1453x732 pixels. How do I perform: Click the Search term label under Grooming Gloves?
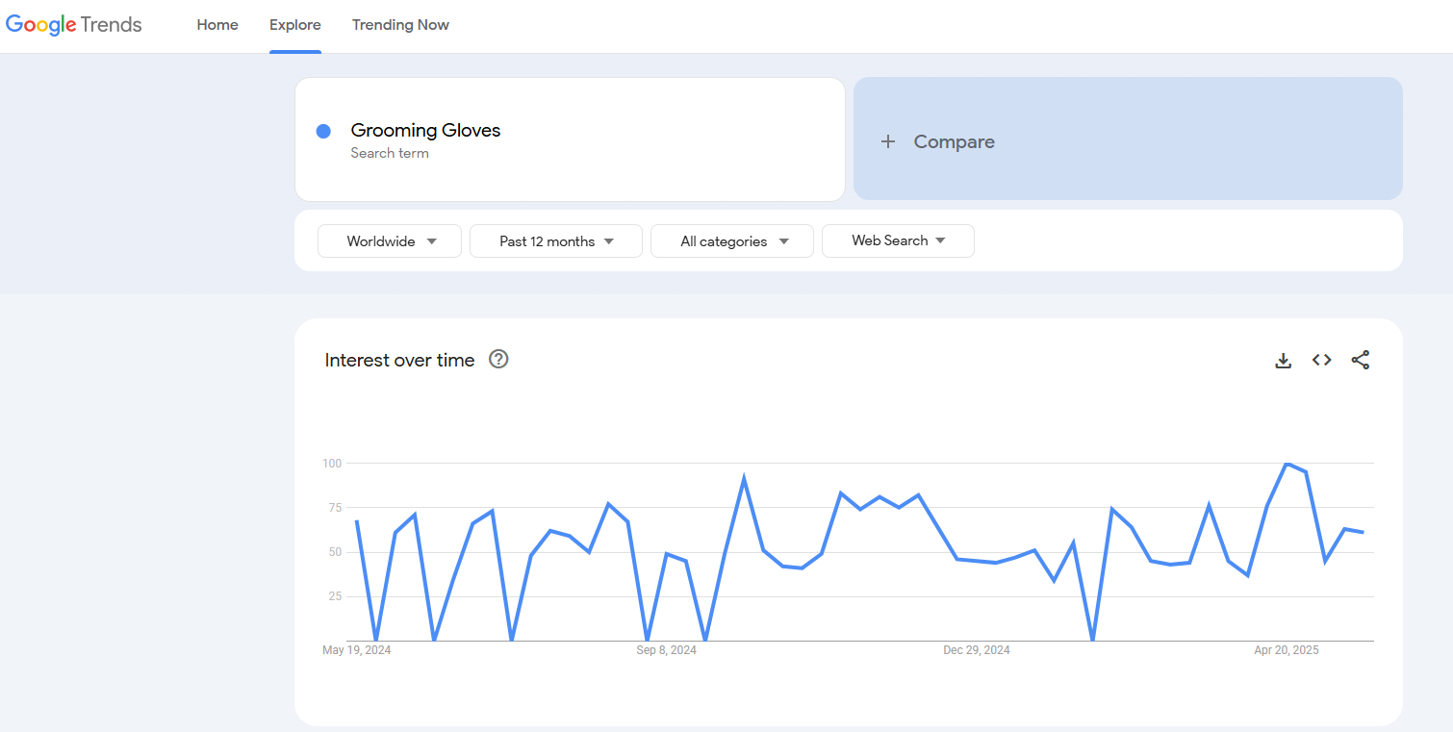(x=390, y=153)
